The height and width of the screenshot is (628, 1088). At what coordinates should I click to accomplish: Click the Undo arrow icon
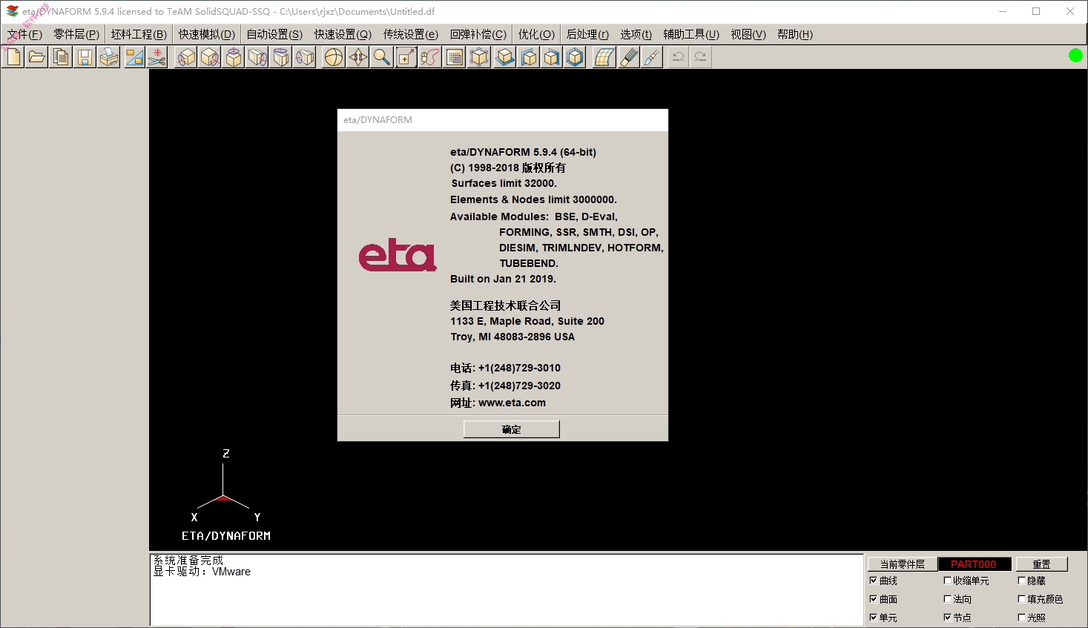click(x=678, y=57)
